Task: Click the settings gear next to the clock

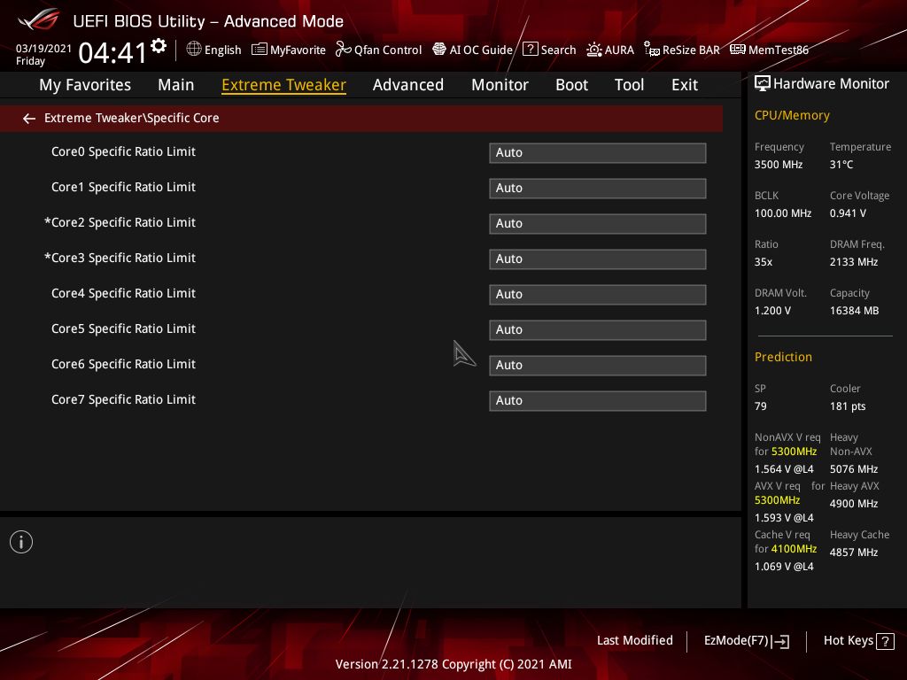Action: point(159,46)
